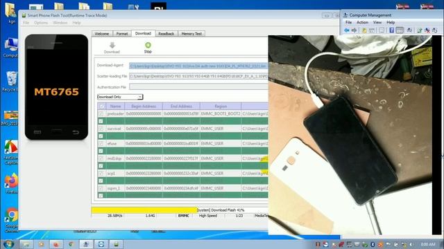Click the 1:23 elapsed time status text

pyautogui.click(x=239, y=216)
